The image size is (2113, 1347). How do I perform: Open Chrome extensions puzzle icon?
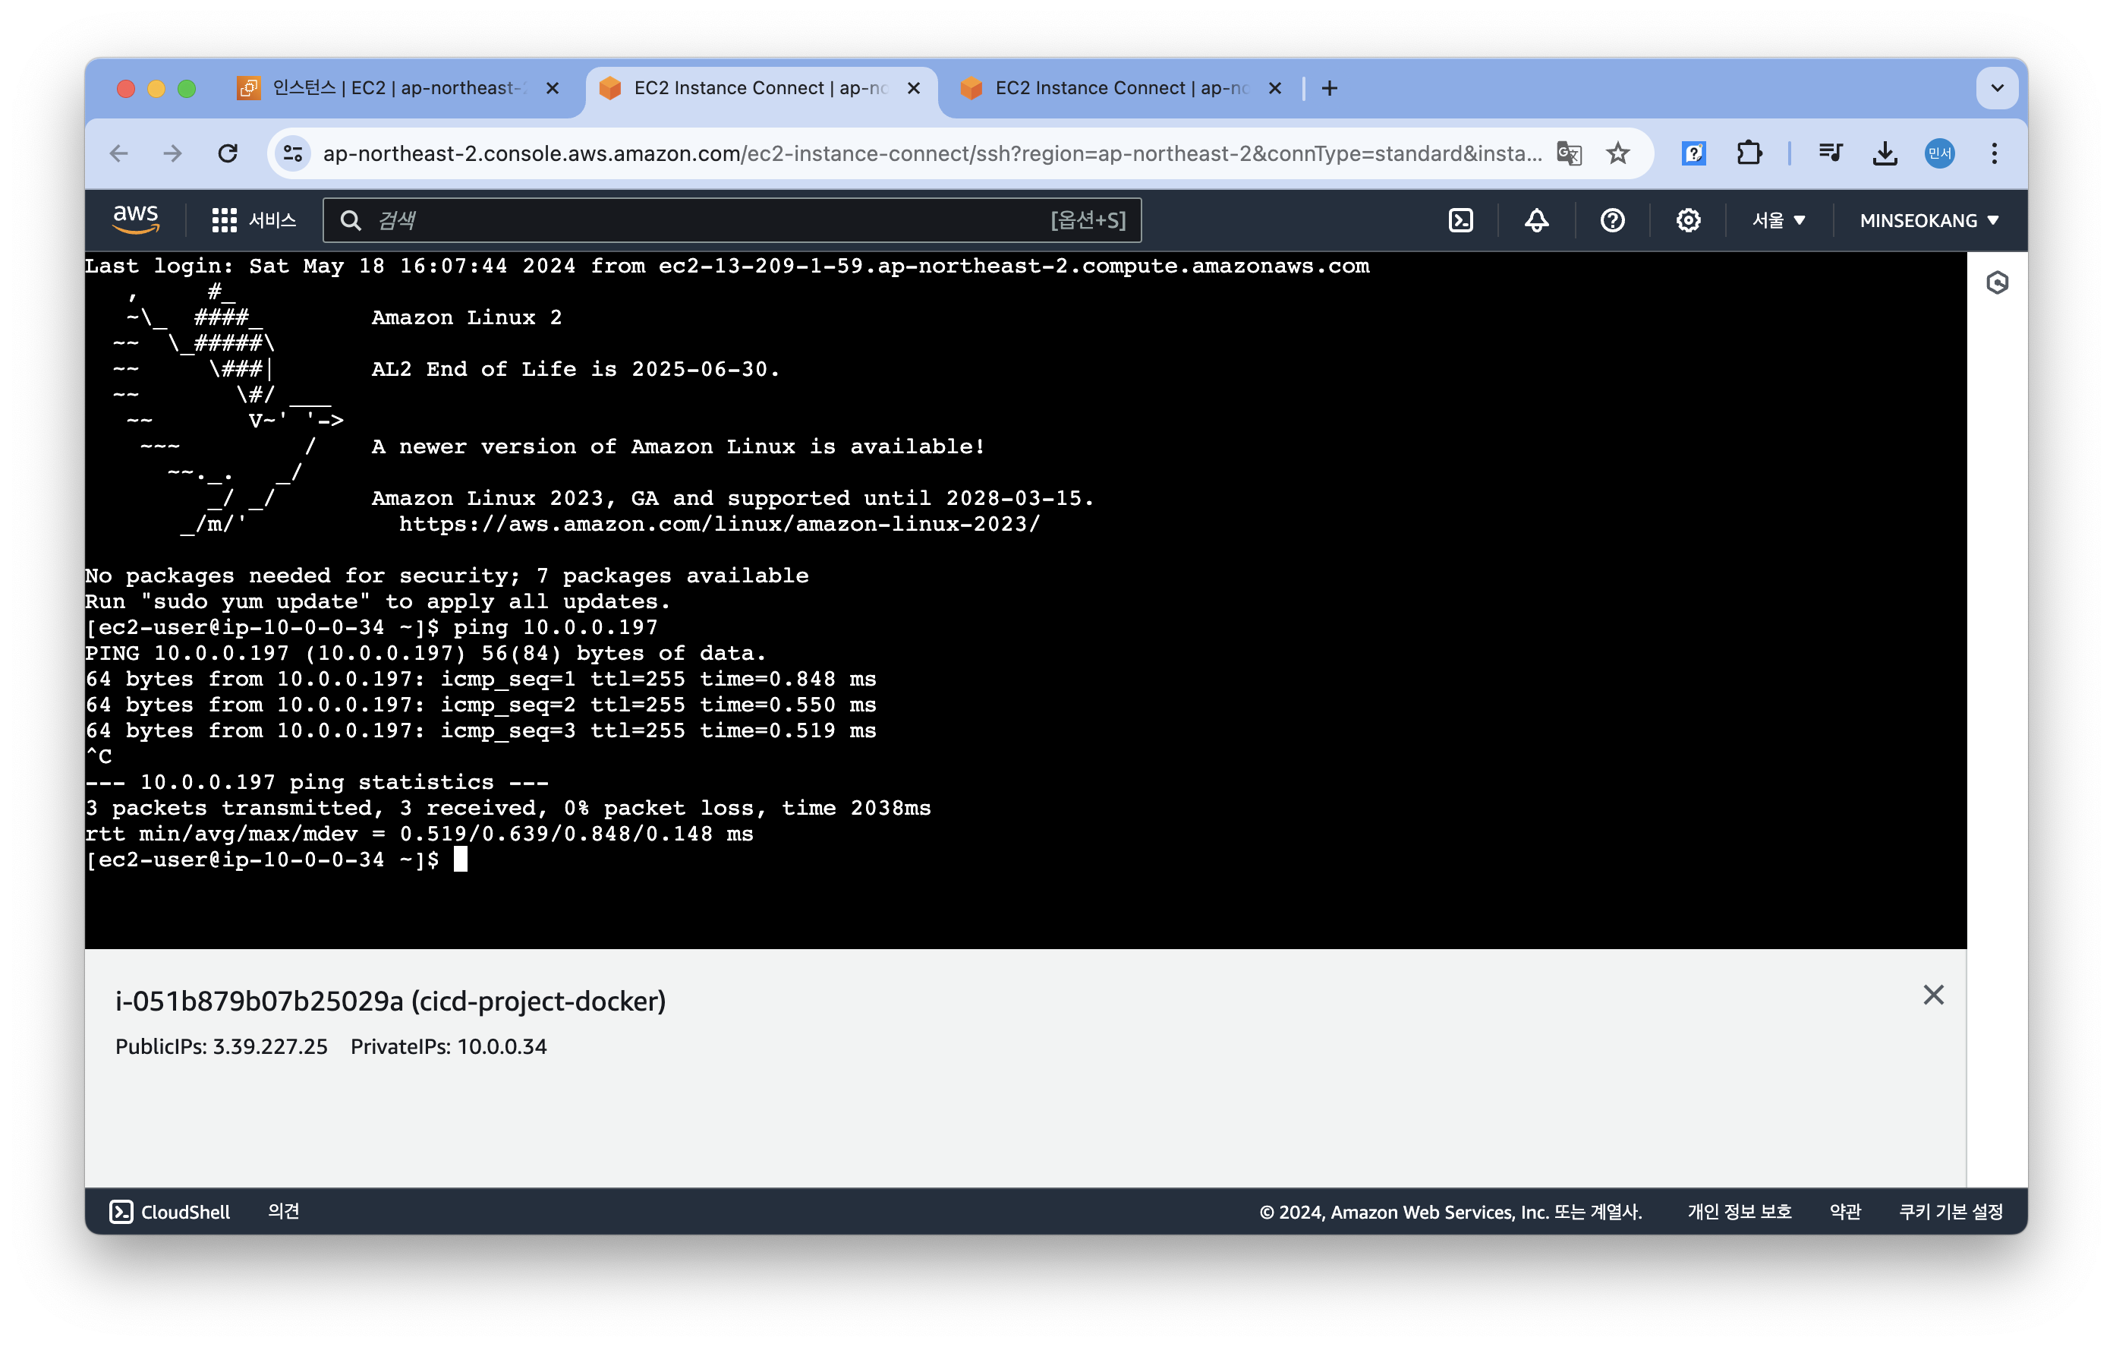[1748, 153]
